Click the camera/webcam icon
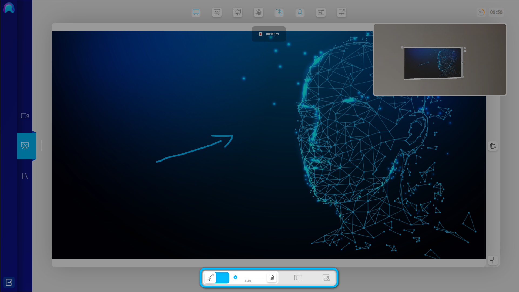519x292 pixels. (25, 116)
